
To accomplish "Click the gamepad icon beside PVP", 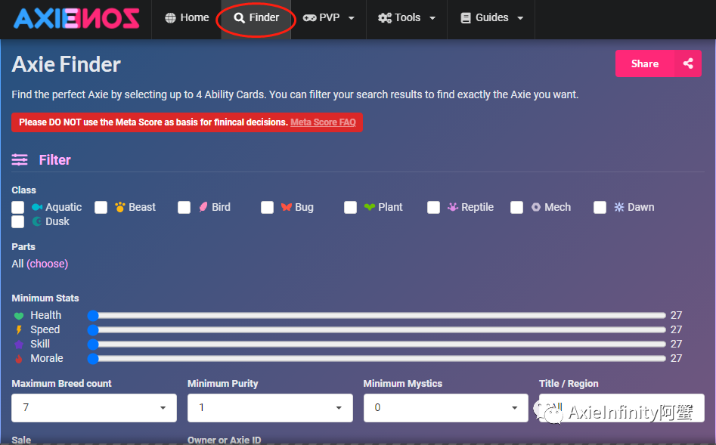I will tap(309, 18).
